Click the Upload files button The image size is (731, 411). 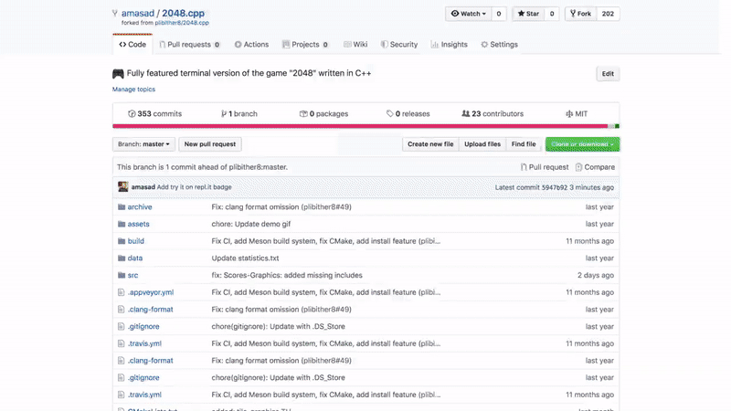tap(482, 144)
